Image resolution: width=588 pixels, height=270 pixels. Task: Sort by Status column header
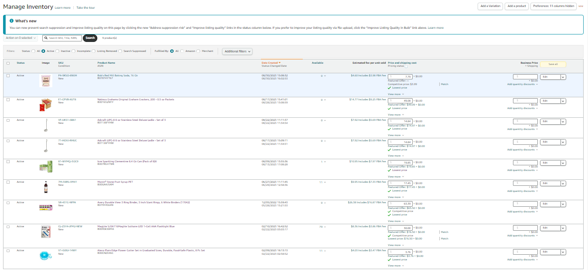[21, 63]
